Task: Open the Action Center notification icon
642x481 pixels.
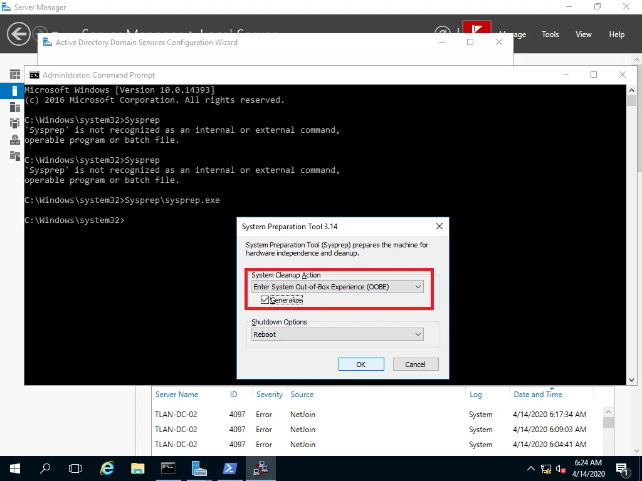Action: tap(621, 468)
